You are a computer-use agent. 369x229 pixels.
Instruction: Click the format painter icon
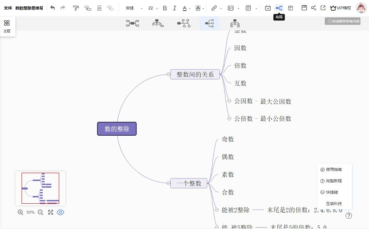click(76, 8)
